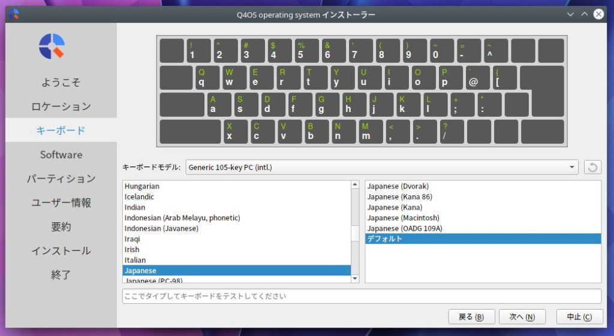Select the パーティション step in the sidebar
614x336 pixels.
click(61, 178)
